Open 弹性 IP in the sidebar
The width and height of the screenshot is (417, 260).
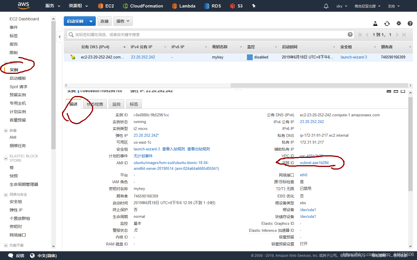tap(16, 210)
